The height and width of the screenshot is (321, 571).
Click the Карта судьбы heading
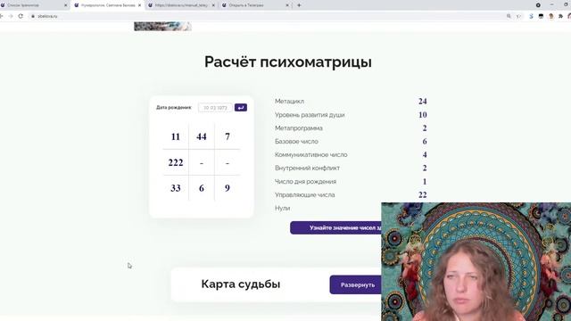click(241, 284)
